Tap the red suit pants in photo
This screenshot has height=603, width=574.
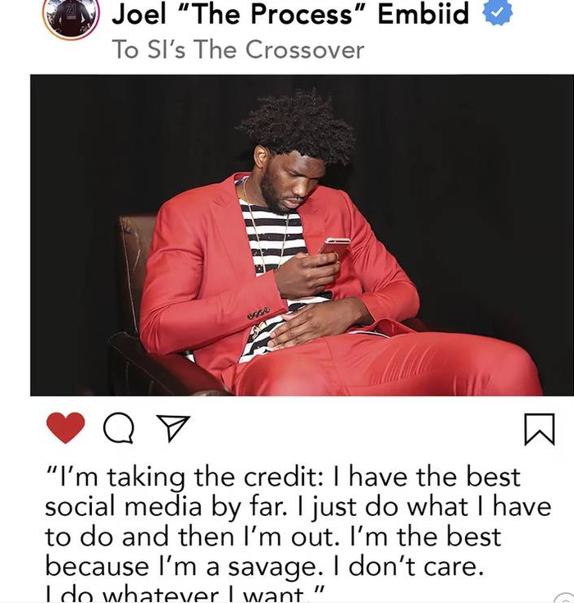(385, 365)
